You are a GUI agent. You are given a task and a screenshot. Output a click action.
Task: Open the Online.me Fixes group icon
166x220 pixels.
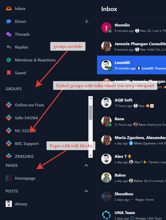[x=9, y=105]
